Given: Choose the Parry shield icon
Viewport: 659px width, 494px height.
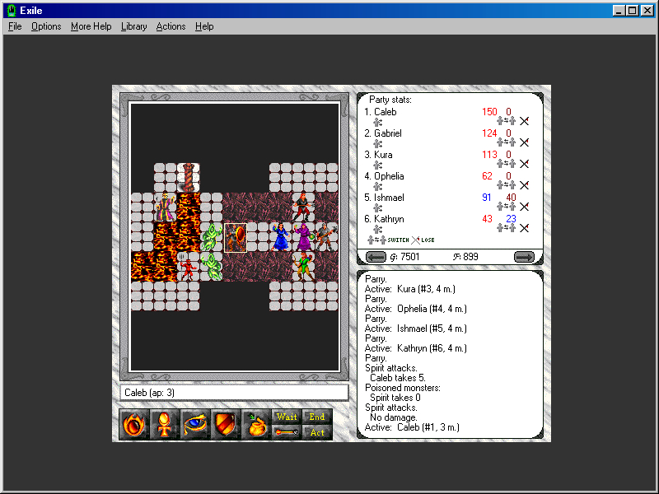Looking at the screenshot, I should tap(226, 424).
